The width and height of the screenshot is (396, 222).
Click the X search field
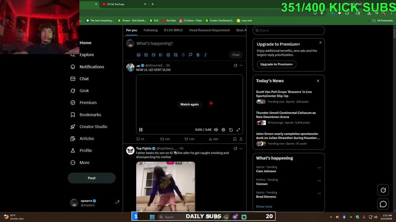(289, 30)
